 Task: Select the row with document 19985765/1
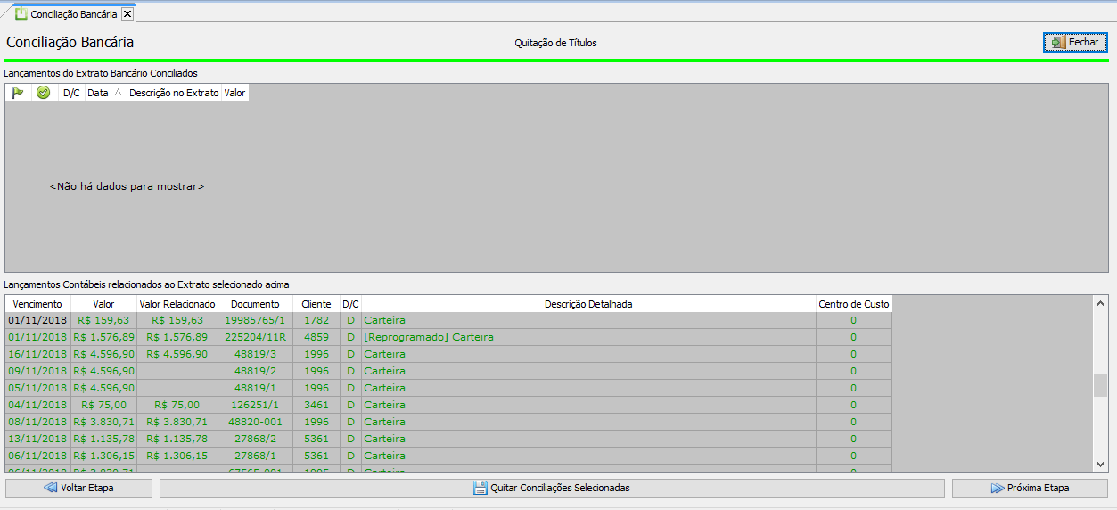(x=255, y=320)
